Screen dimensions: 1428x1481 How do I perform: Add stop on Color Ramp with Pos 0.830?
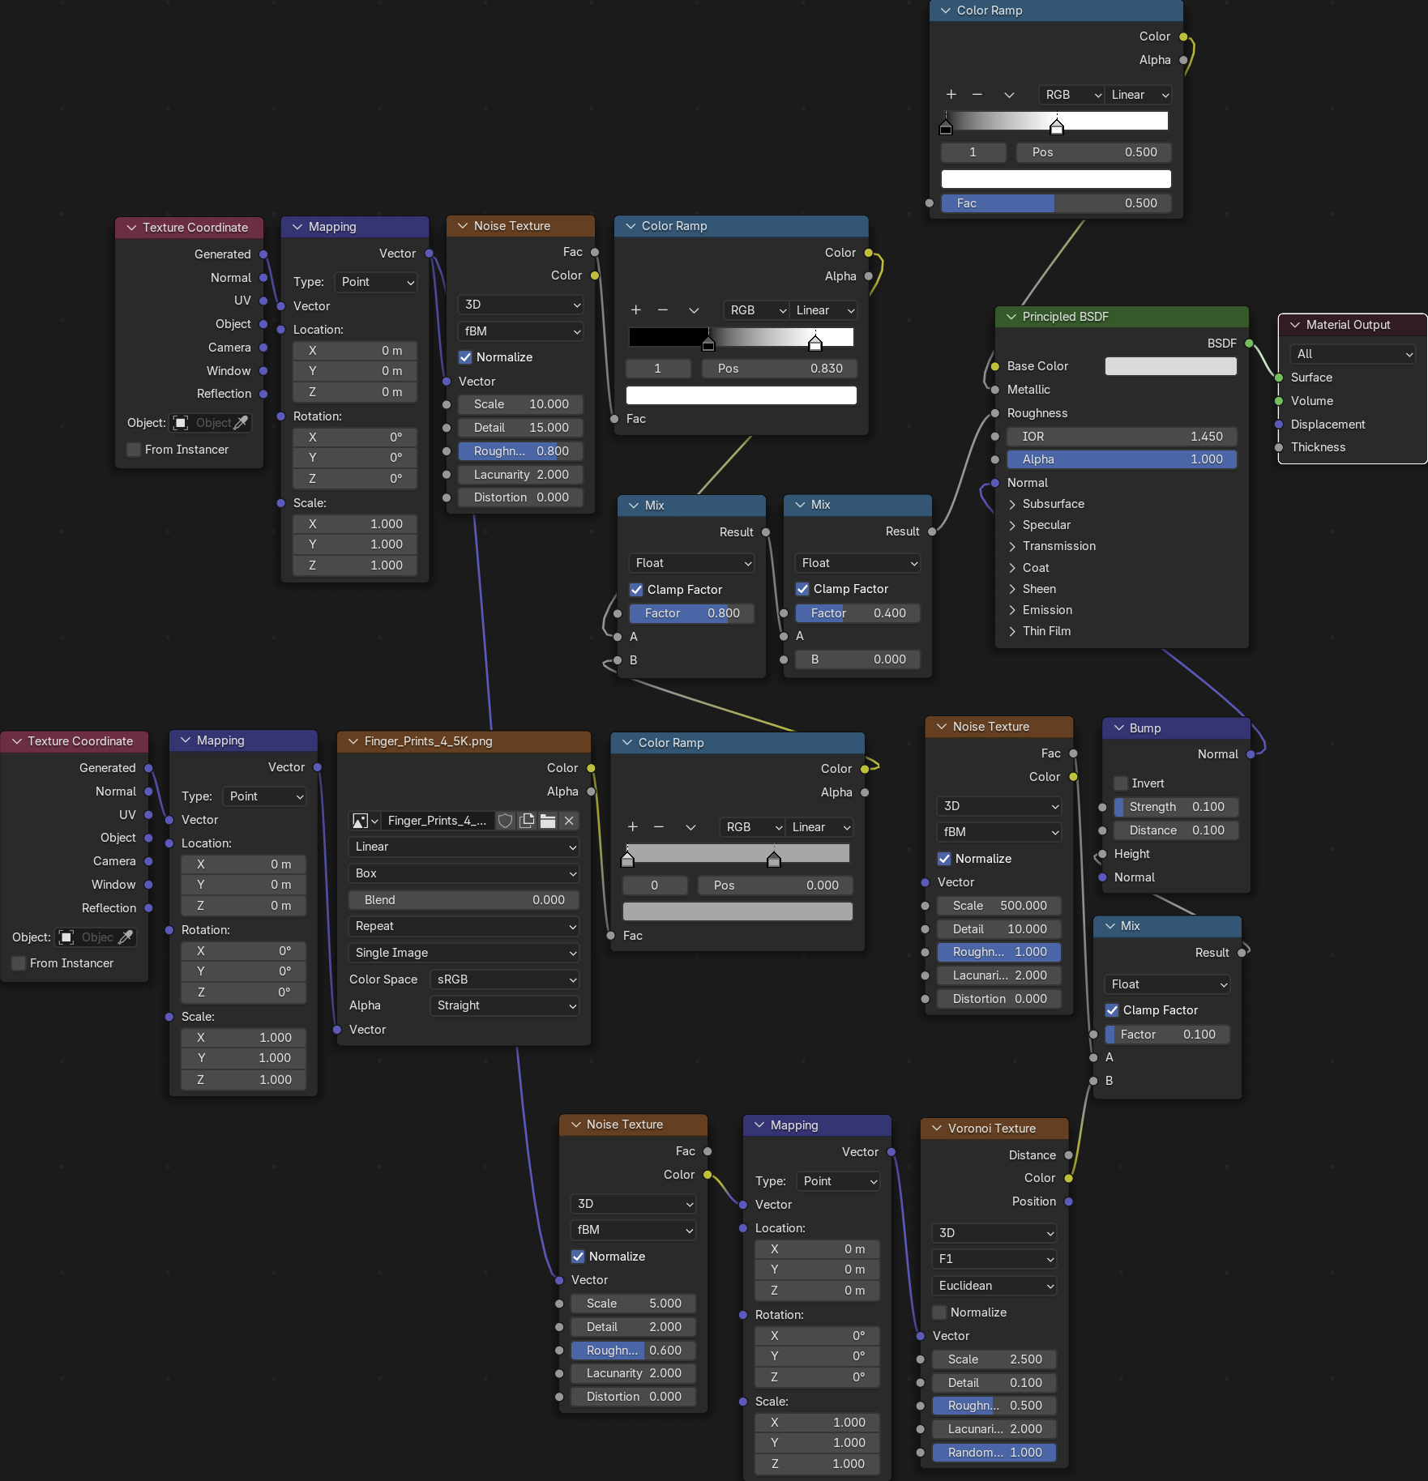(x=636, y=310)
